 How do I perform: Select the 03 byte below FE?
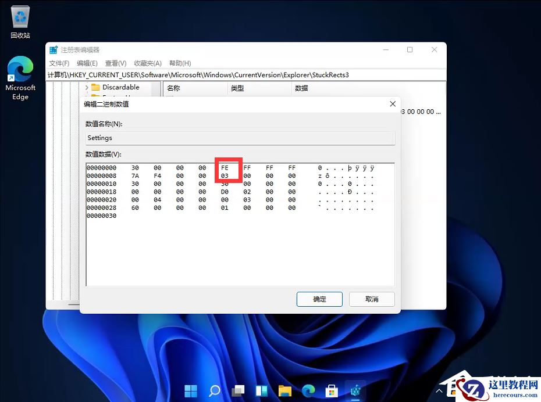(x=225, y=176)
